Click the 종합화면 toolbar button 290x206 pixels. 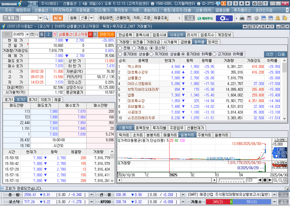click(106, 18)
